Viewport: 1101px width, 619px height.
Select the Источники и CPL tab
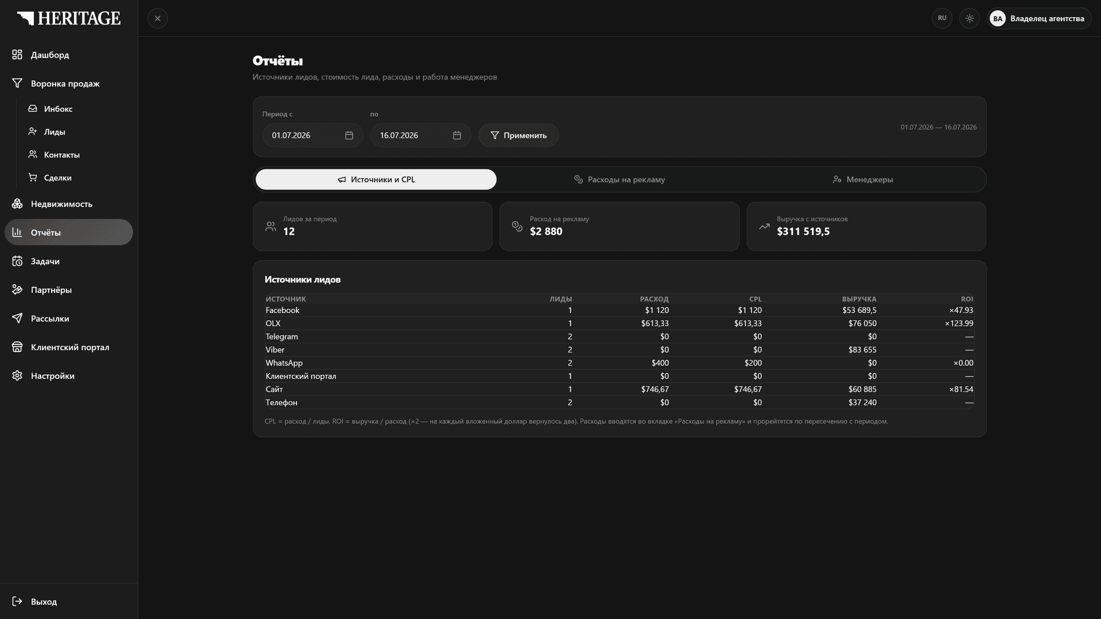pos(376,179)
